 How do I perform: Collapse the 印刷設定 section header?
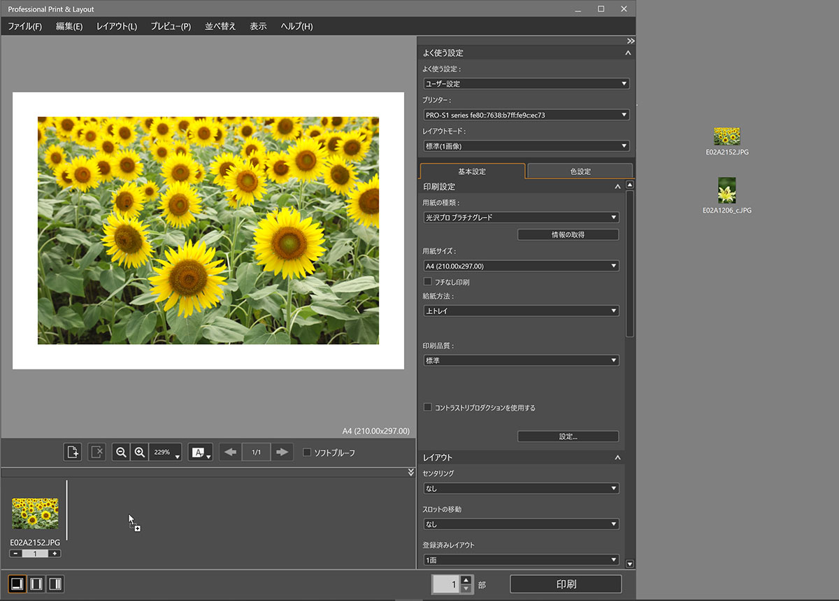coord(617,187)
